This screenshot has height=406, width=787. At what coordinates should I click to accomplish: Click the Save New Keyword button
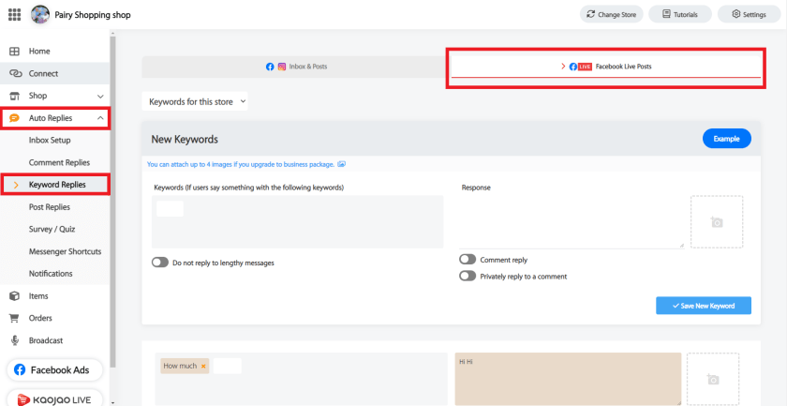click(x=704, y=306)
